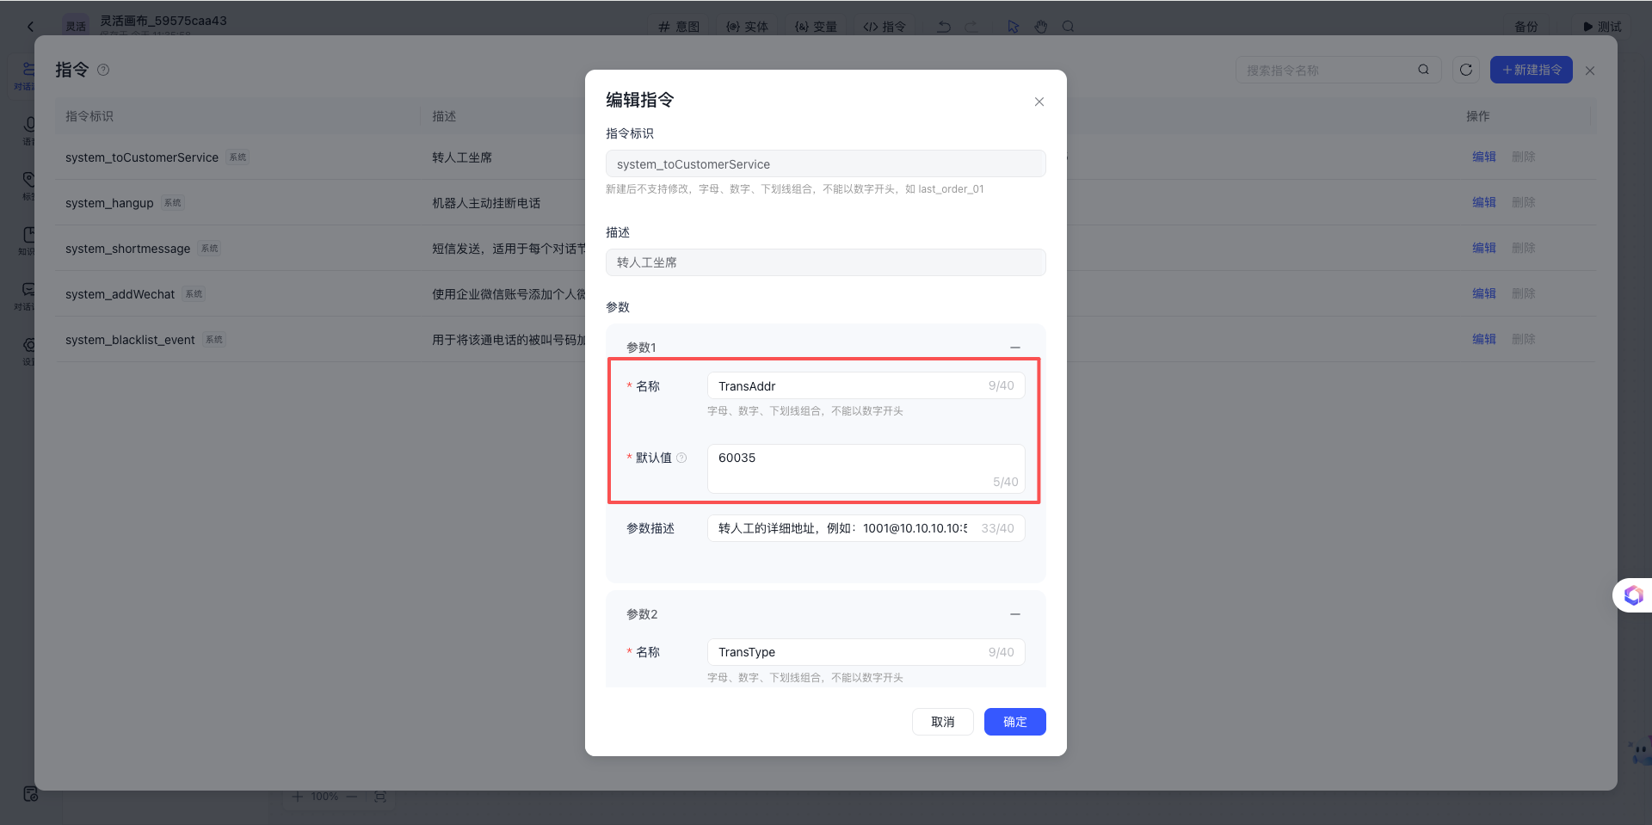Click the 参数描述 input field

click(866, 528)
